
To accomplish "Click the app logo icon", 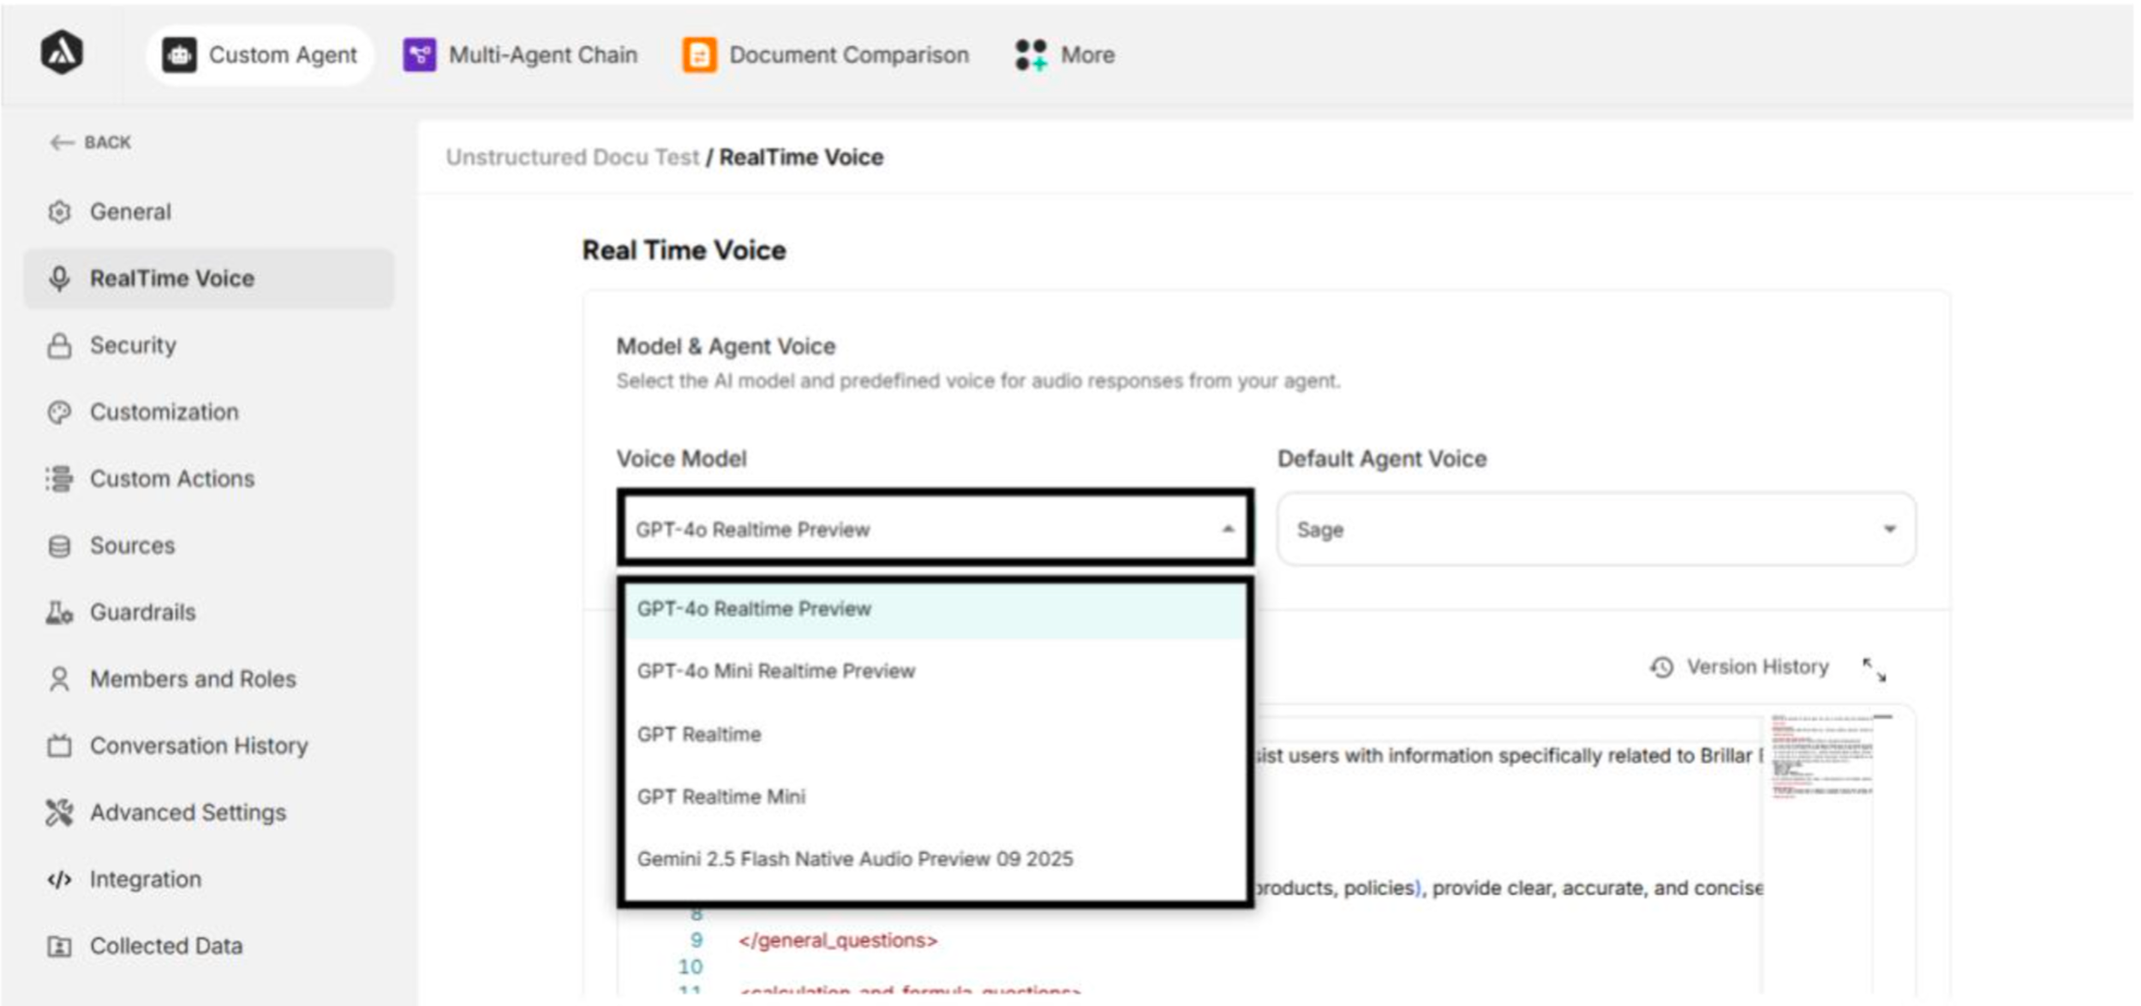I will [x=62, y=53].
